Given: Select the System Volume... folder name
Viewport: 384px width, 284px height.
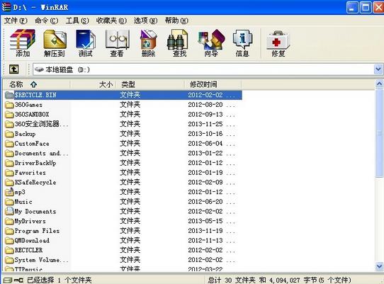Looking at the screenshot, I should pyautogui.click(x=41, y=260).
